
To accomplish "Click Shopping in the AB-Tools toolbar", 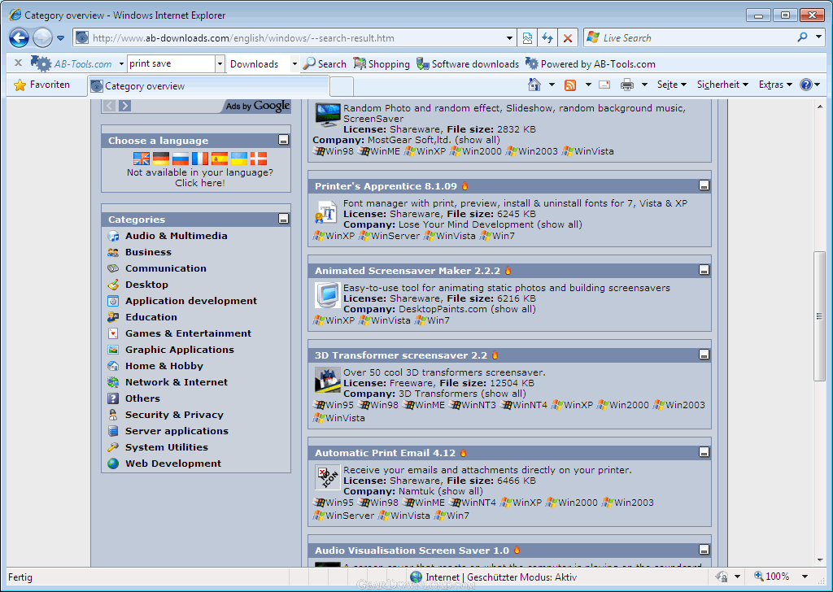I will click(x=382, y=63).
